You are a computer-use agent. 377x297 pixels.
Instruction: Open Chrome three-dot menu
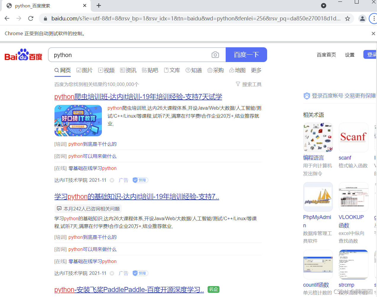pos(374,19)
